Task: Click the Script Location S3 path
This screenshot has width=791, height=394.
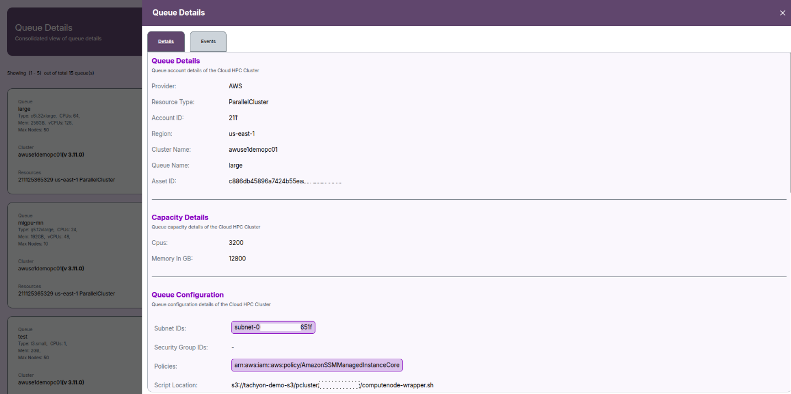Action: 333,385
